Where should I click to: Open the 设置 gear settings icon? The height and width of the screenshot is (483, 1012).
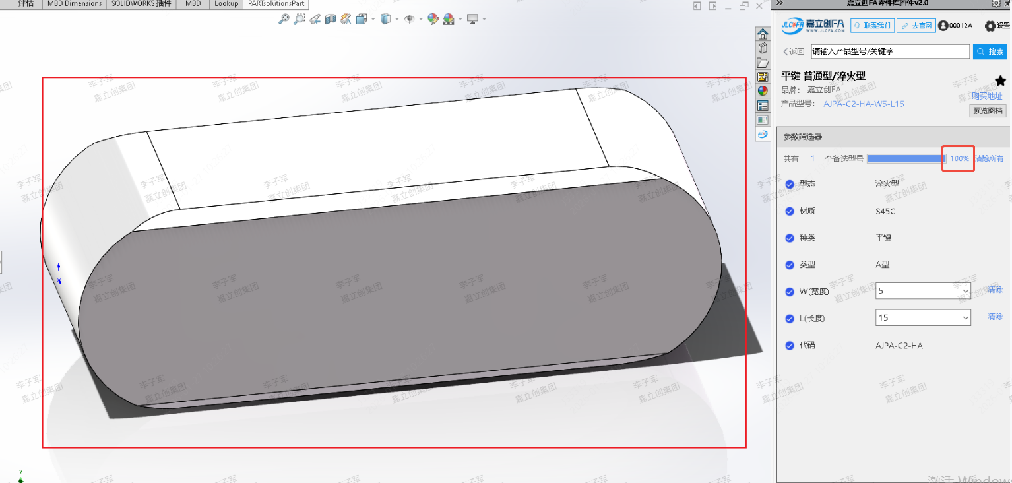coord(990,26)
